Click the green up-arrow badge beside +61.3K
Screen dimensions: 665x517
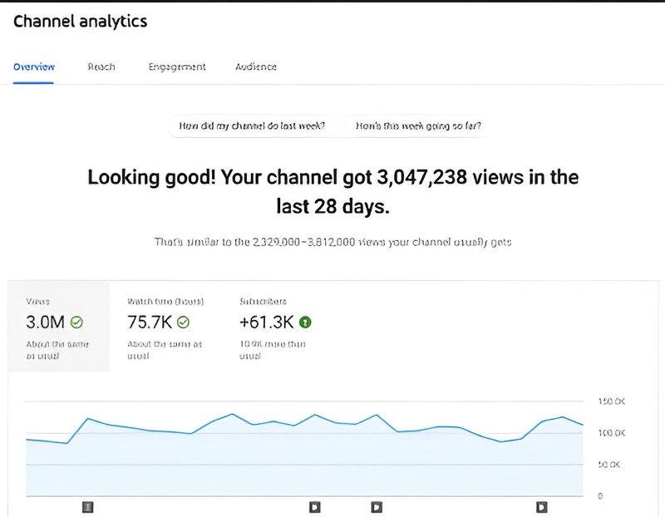pyautogui.click(x=304, y=322)
